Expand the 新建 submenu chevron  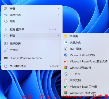(x=58, y=36)
